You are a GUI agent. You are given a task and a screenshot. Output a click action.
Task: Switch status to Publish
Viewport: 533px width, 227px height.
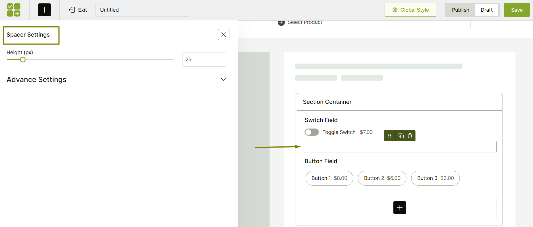[460, 10]
